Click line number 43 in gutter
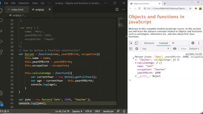The height and width of the screenshot is (114, 203). (x=12, y=103)
